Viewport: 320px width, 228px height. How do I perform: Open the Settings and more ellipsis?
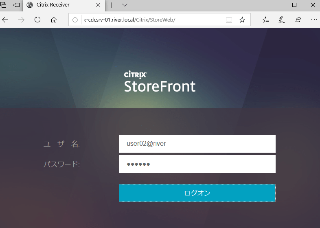314,20
